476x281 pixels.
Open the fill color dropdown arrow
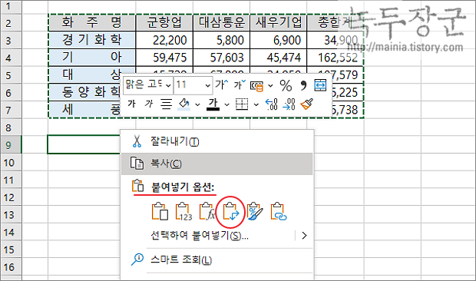197,104
